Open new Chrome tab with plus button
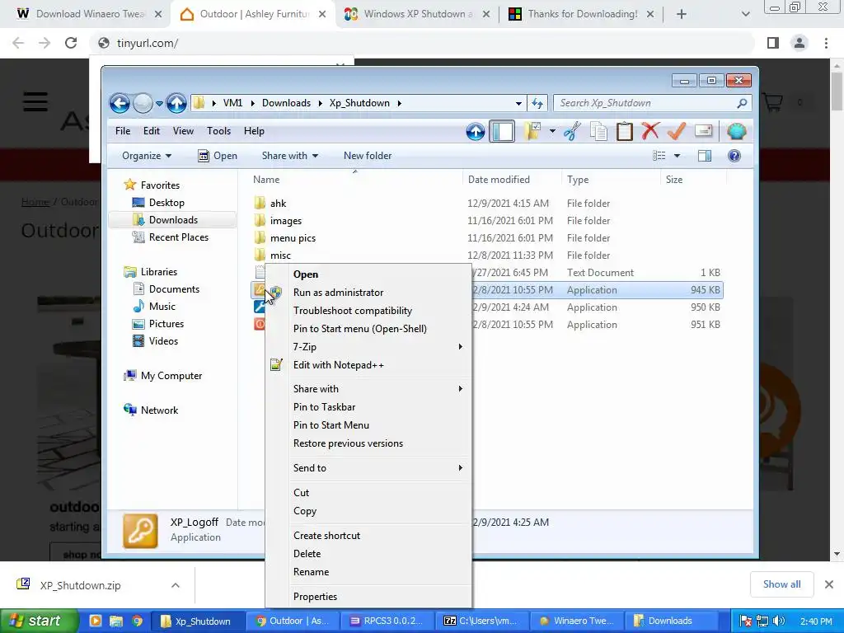This screenshot has width=844, height=633. click(681, 14)
